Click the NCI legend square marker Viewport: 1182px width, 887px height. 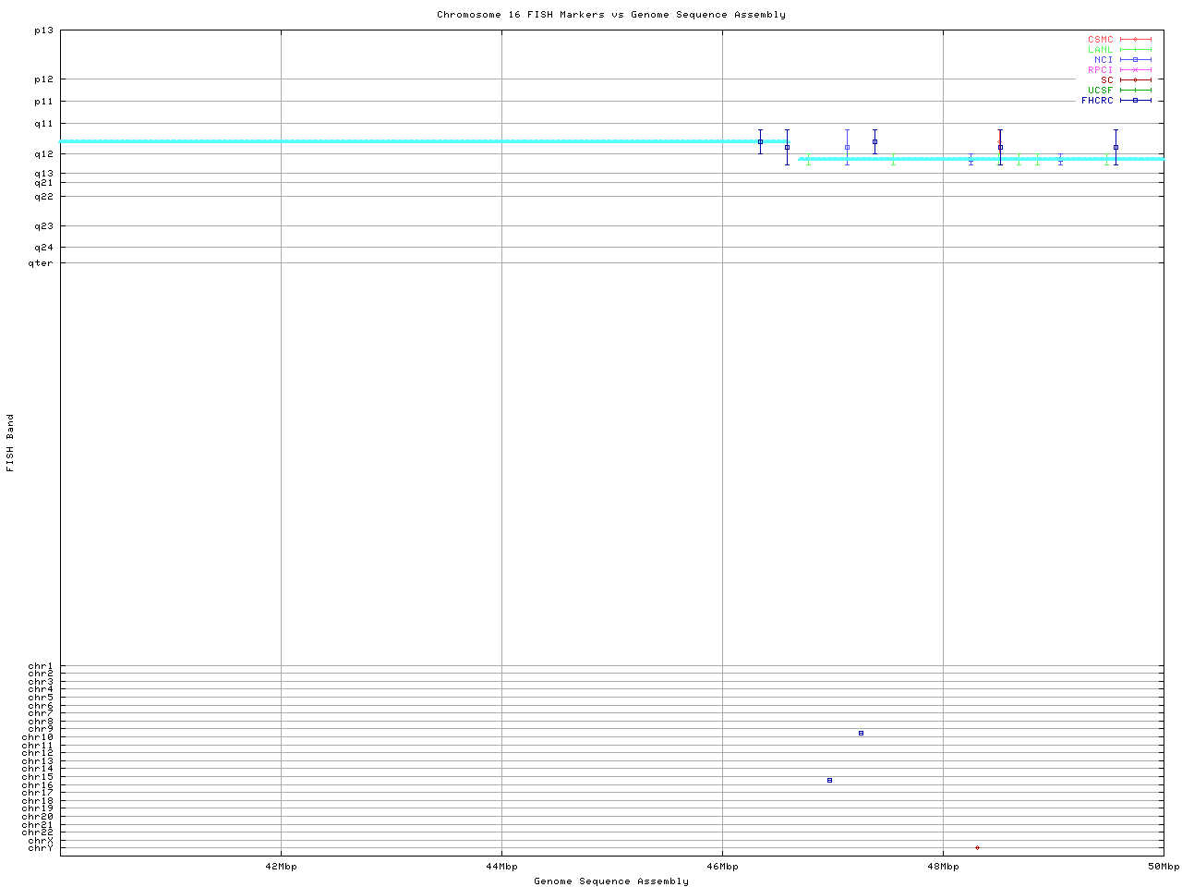coord(1135,60)
